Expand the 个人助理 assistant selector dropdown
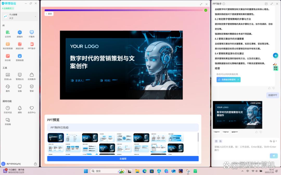Screen dimensions: 281x175 (x=35, y=17)
